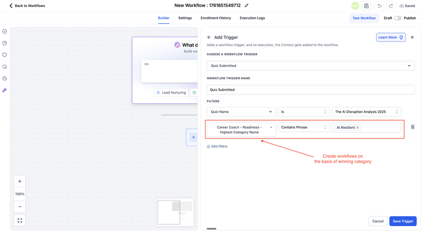
Task: Open the Contains Phrase operator dropdown
Action: [x=304, y=127]
